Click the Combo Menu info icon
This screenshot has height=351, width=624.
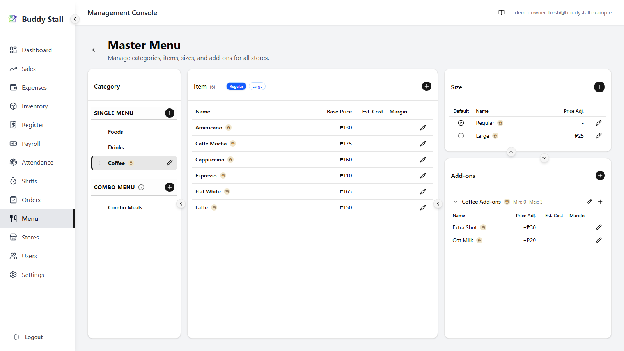coord(141,187)
